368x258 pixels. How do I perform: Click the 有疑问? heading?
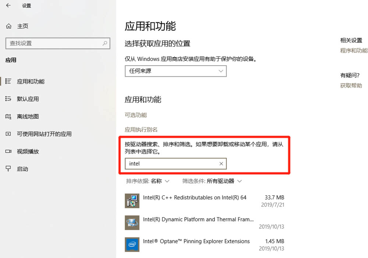coord(350,76)
